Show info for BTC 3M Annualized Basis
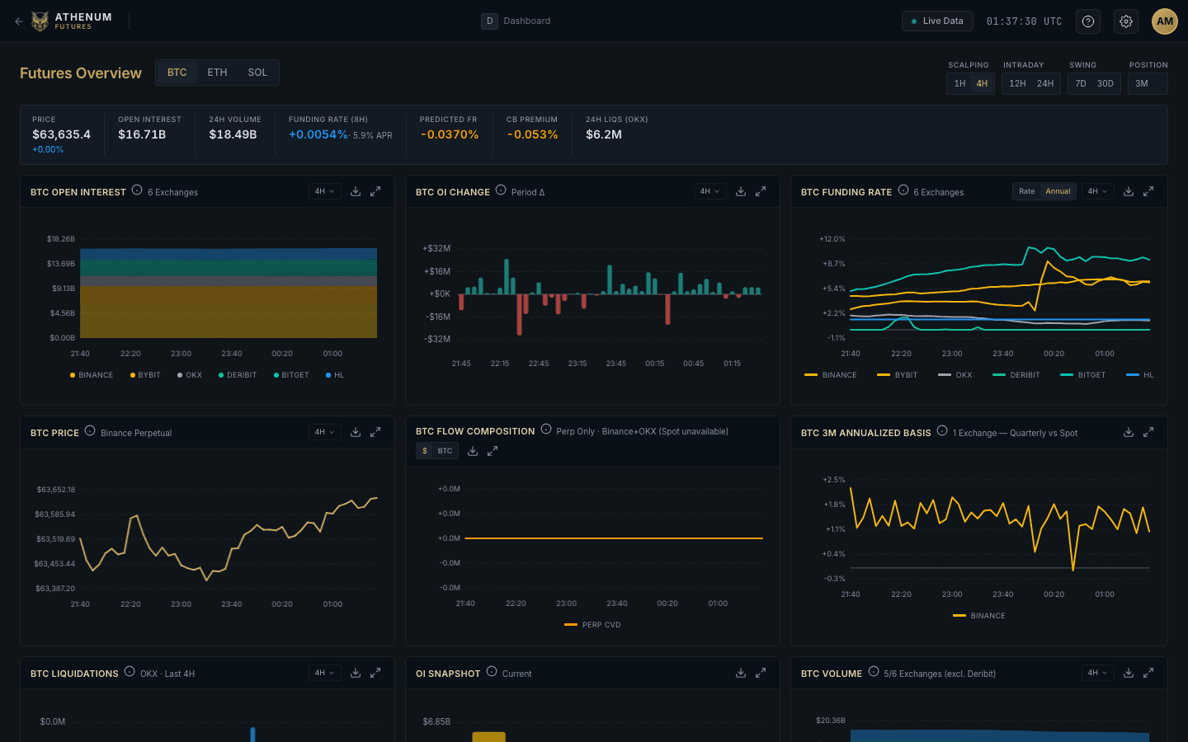Screen dimensions: 1188x742 tap(942, 431)
